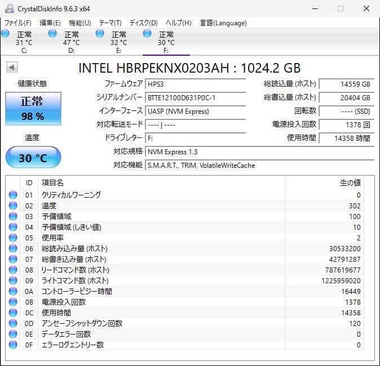
Task: Click the NVM Express 1.3 standard field
Action: [x=259, y=152]
